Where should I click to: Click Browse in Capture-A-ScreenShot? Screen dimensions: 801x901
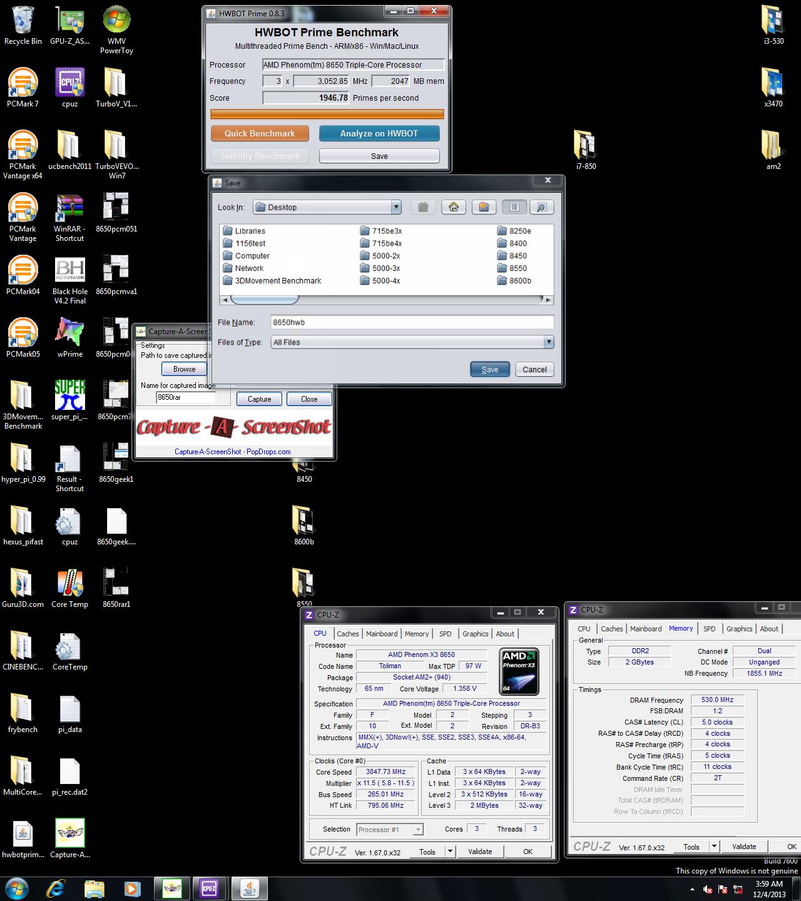pyautogui.click(x=185, y=369)
